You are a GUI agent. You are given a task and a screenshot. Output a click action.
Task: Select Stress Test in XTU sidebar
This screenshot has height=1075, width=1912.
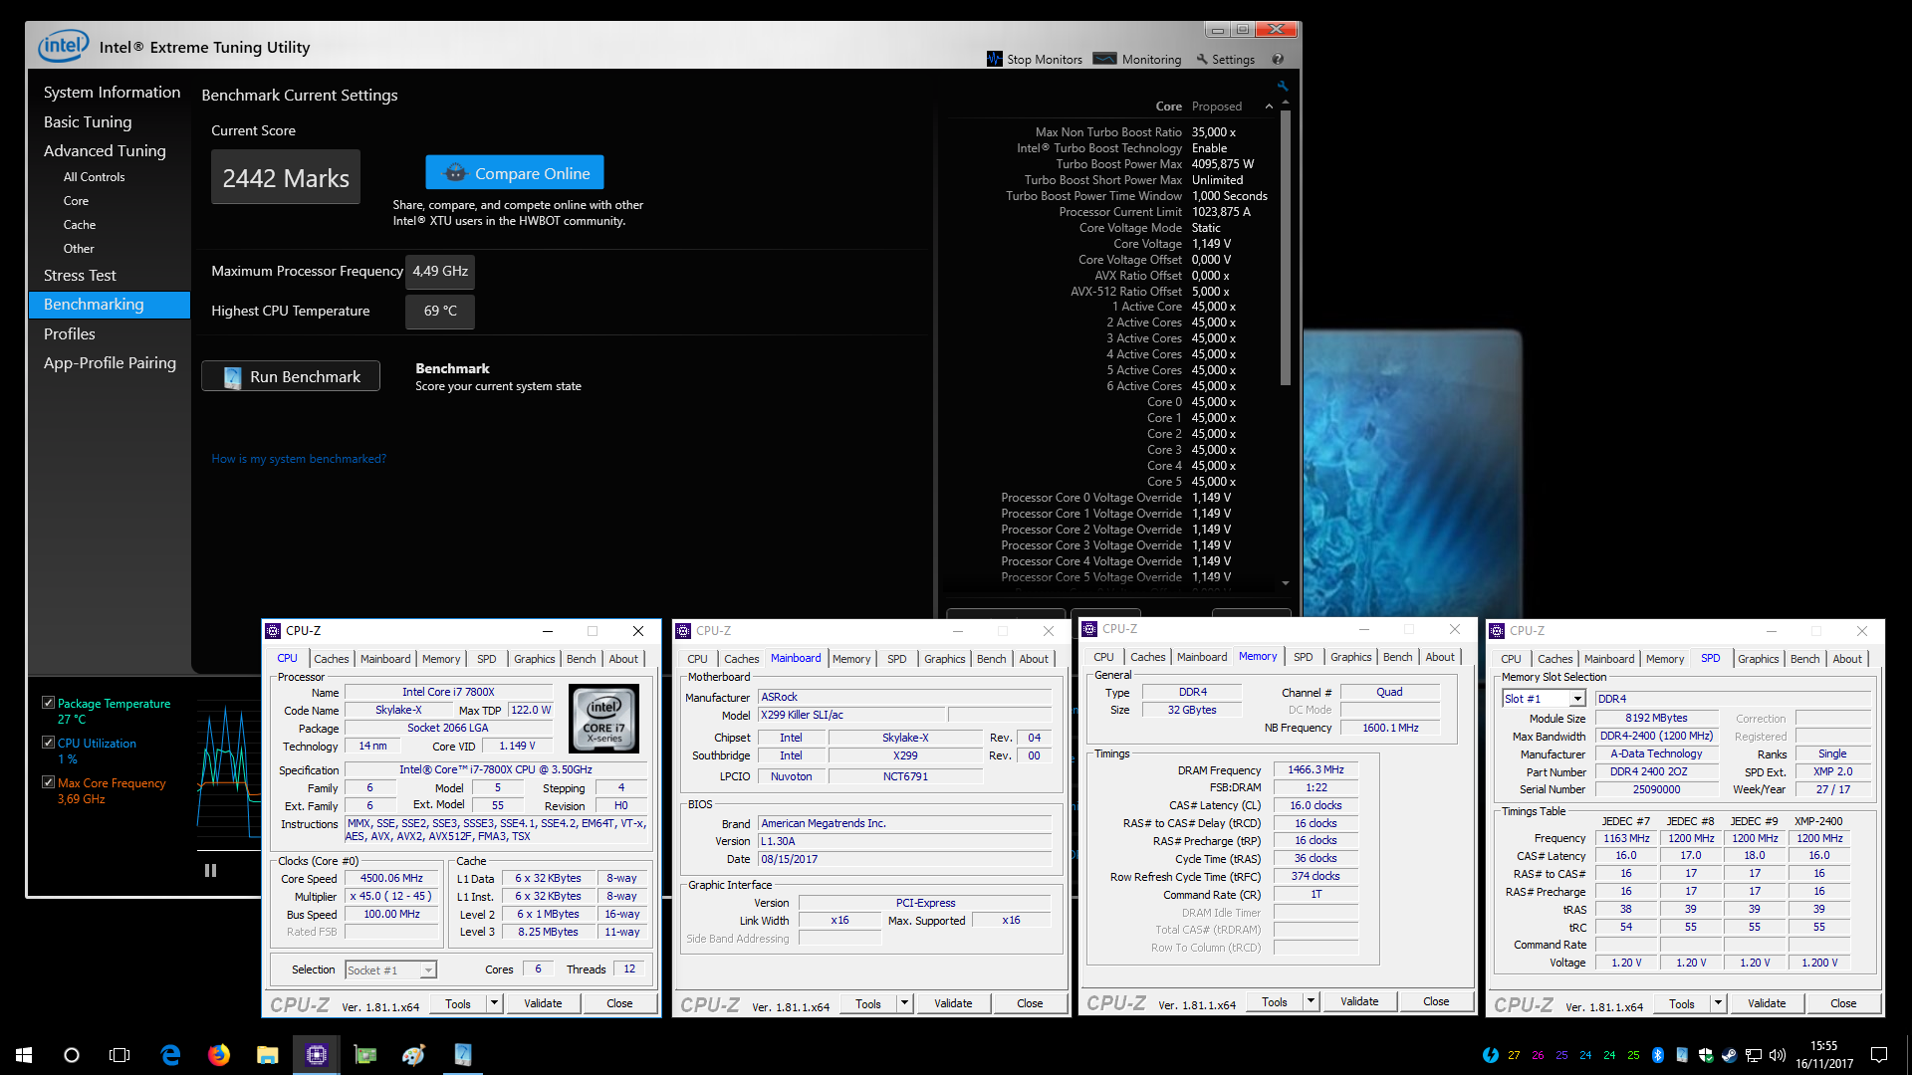(x=80, y=275)
